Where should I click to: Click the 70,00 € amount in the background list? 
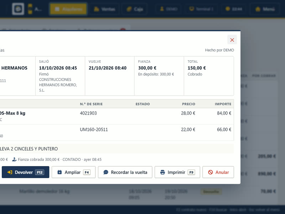click(x=268, y=191)
